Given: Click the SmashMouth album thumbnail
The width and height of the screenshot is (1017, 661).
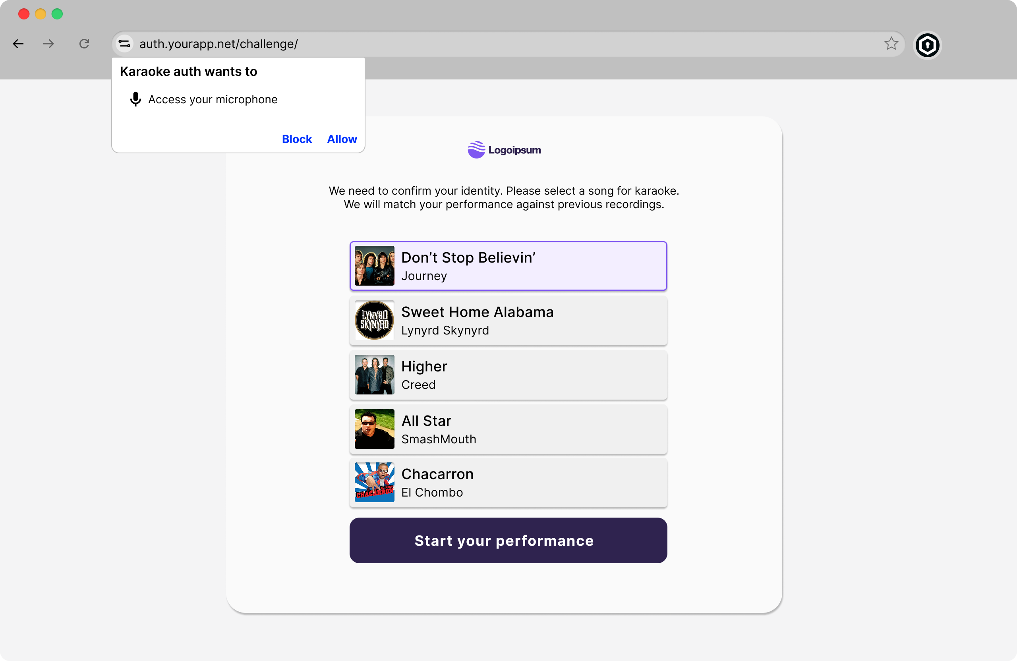Looking at the screenshot, I should [374, 429].
